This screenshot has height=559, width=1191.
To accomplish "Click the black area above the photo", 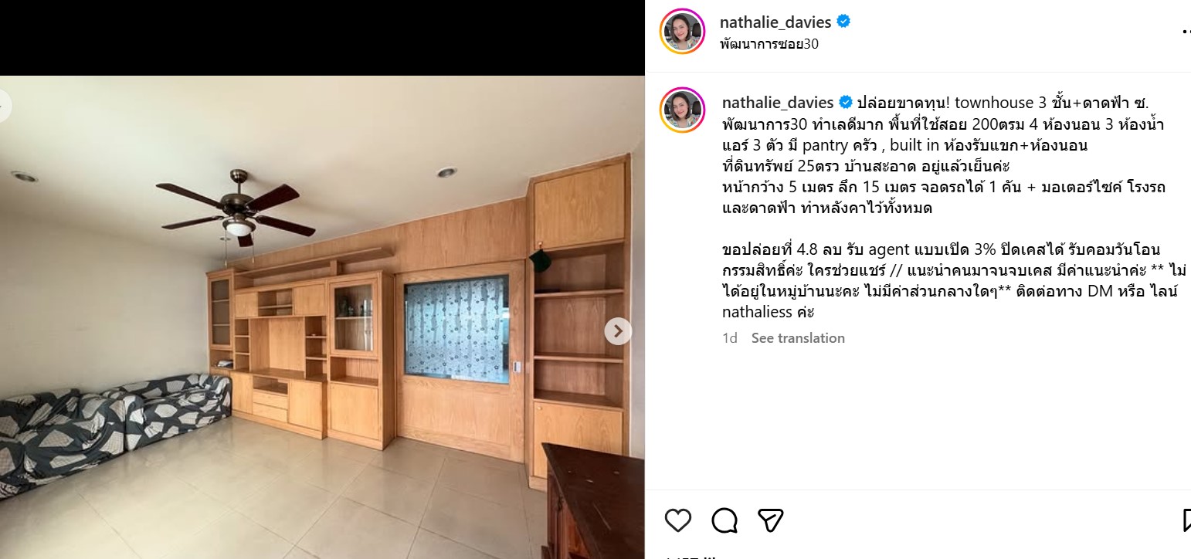I will pos(322,37).
